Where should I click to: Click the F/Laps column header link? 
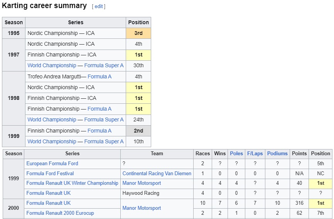click(255, 153)
